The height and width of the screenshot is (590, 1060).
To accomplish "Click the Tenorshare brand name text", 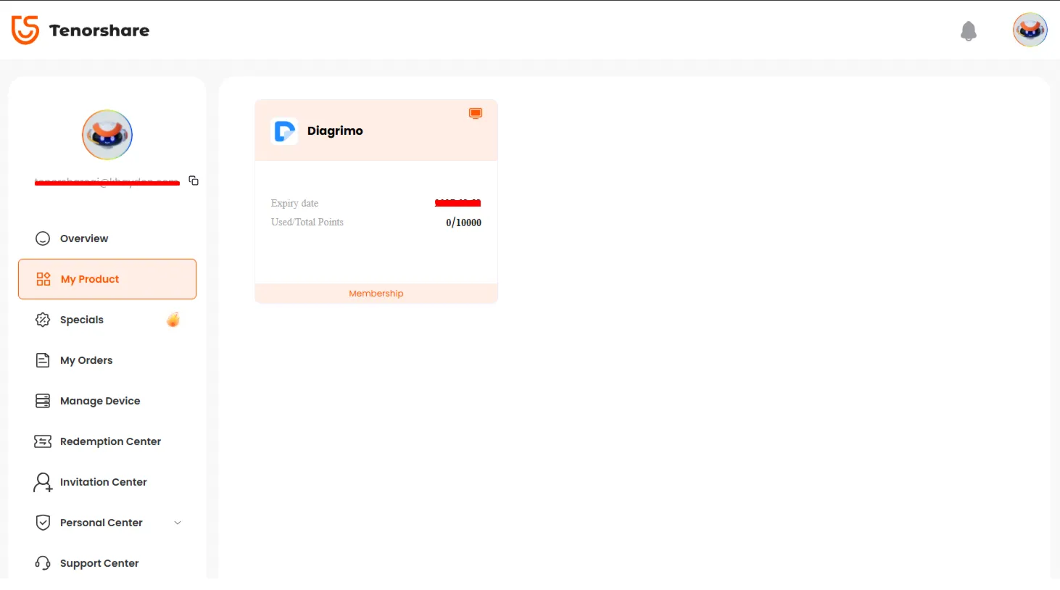I will 99,30.
